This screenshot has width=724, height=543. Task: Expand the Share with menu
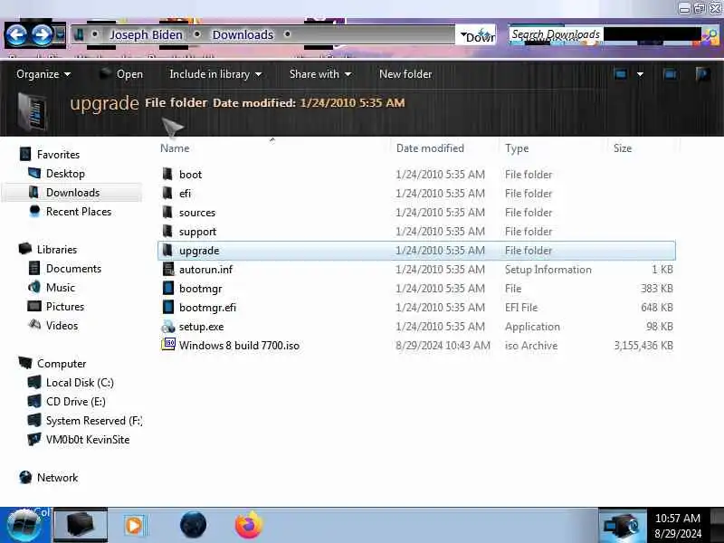click(320, 74)
